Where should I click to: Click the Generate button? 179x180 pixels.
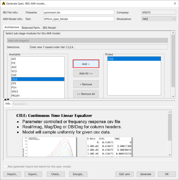[x=146, y=174]
